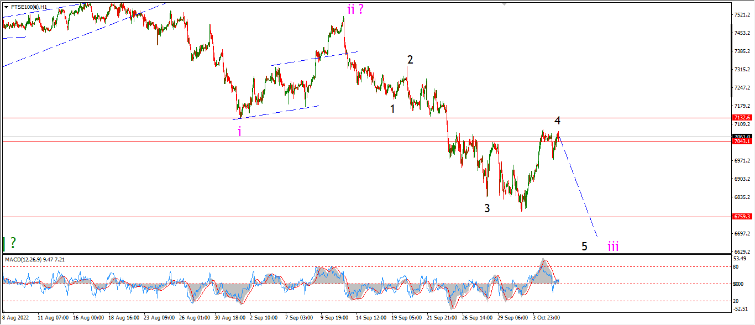This screenshot has height=325, width=755.
Task: Select the black wave '3' label
Action: 487,208
